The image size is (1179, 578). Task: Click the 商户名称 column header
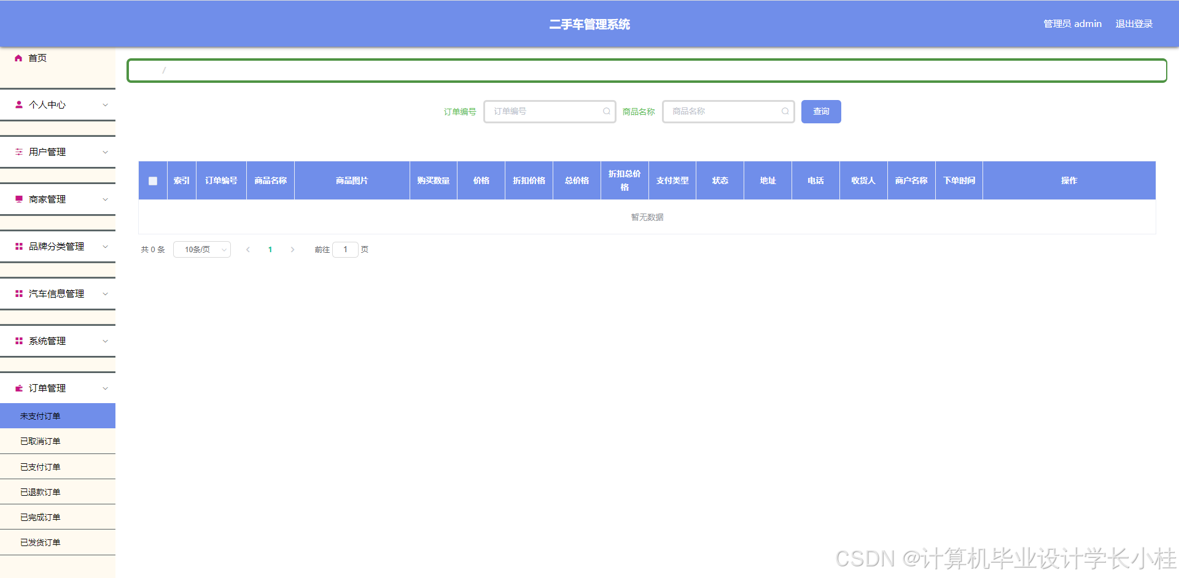pos(911,181)
